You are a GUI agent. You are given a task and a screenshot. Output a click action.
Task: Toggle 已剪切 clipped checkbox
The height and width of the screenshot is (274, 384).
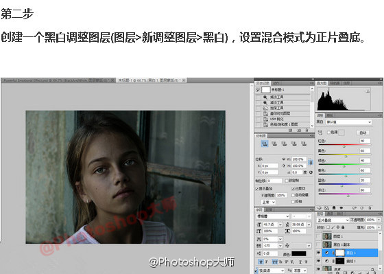point(293,189)
